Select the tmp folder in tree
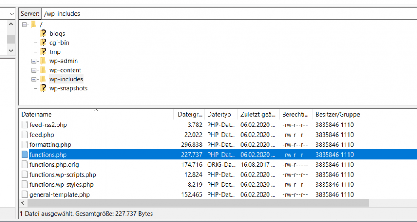This screenshot has width=417, height=222. 55,52
